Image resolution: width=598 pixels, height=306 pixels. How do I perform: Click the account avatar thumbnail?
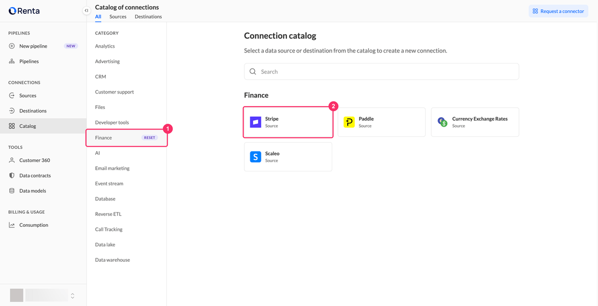17,295
